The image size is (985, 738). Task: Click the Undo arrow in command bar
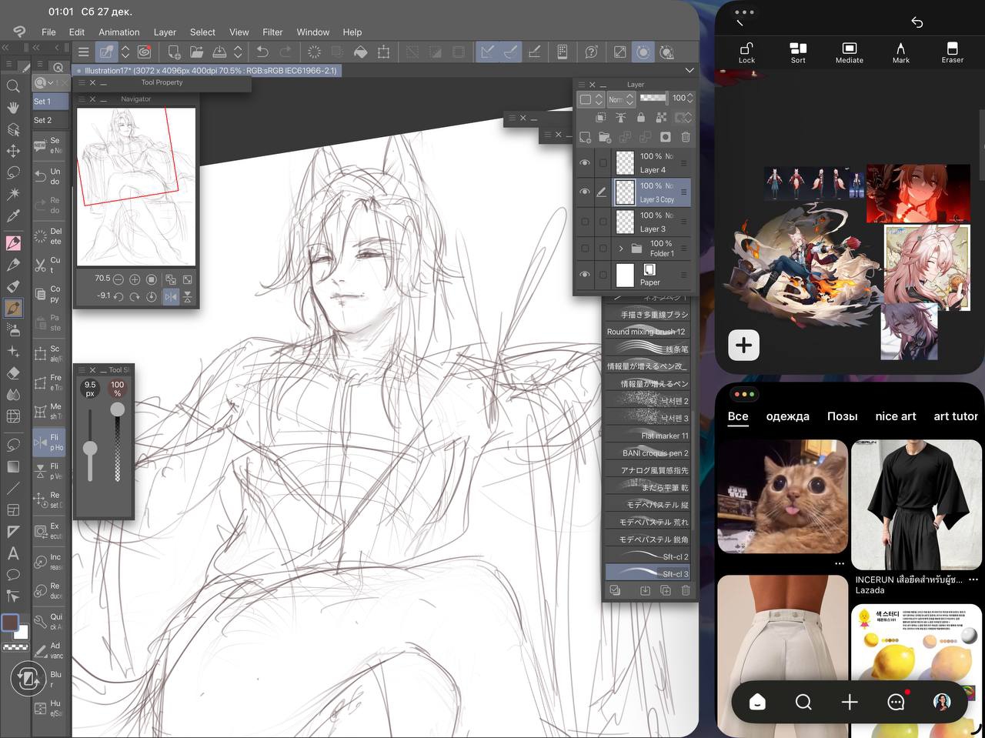(262, 52)
